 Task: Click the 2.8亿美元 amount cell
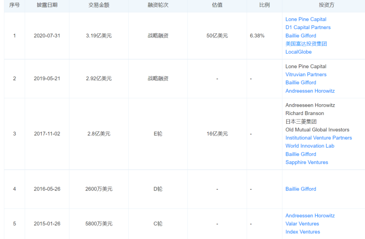coord(99,134)
